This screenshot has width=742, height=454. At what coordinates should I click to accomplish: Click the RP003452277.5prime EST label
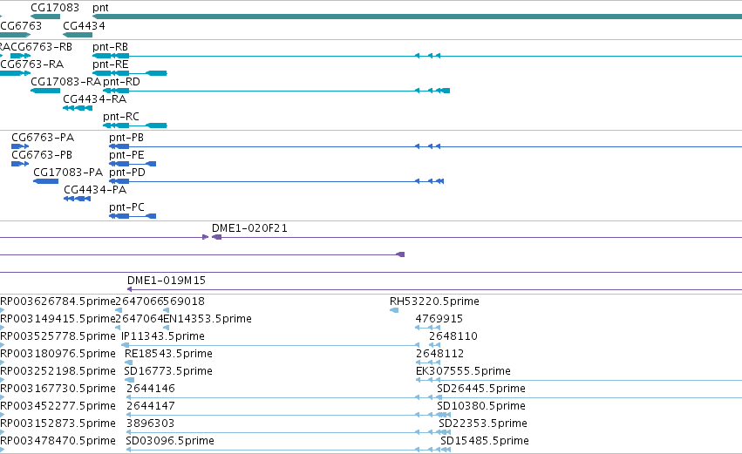pyautogui.click(x=58, y=406)
